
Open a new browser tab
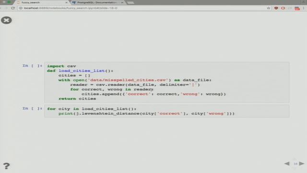tap(130, 2)
